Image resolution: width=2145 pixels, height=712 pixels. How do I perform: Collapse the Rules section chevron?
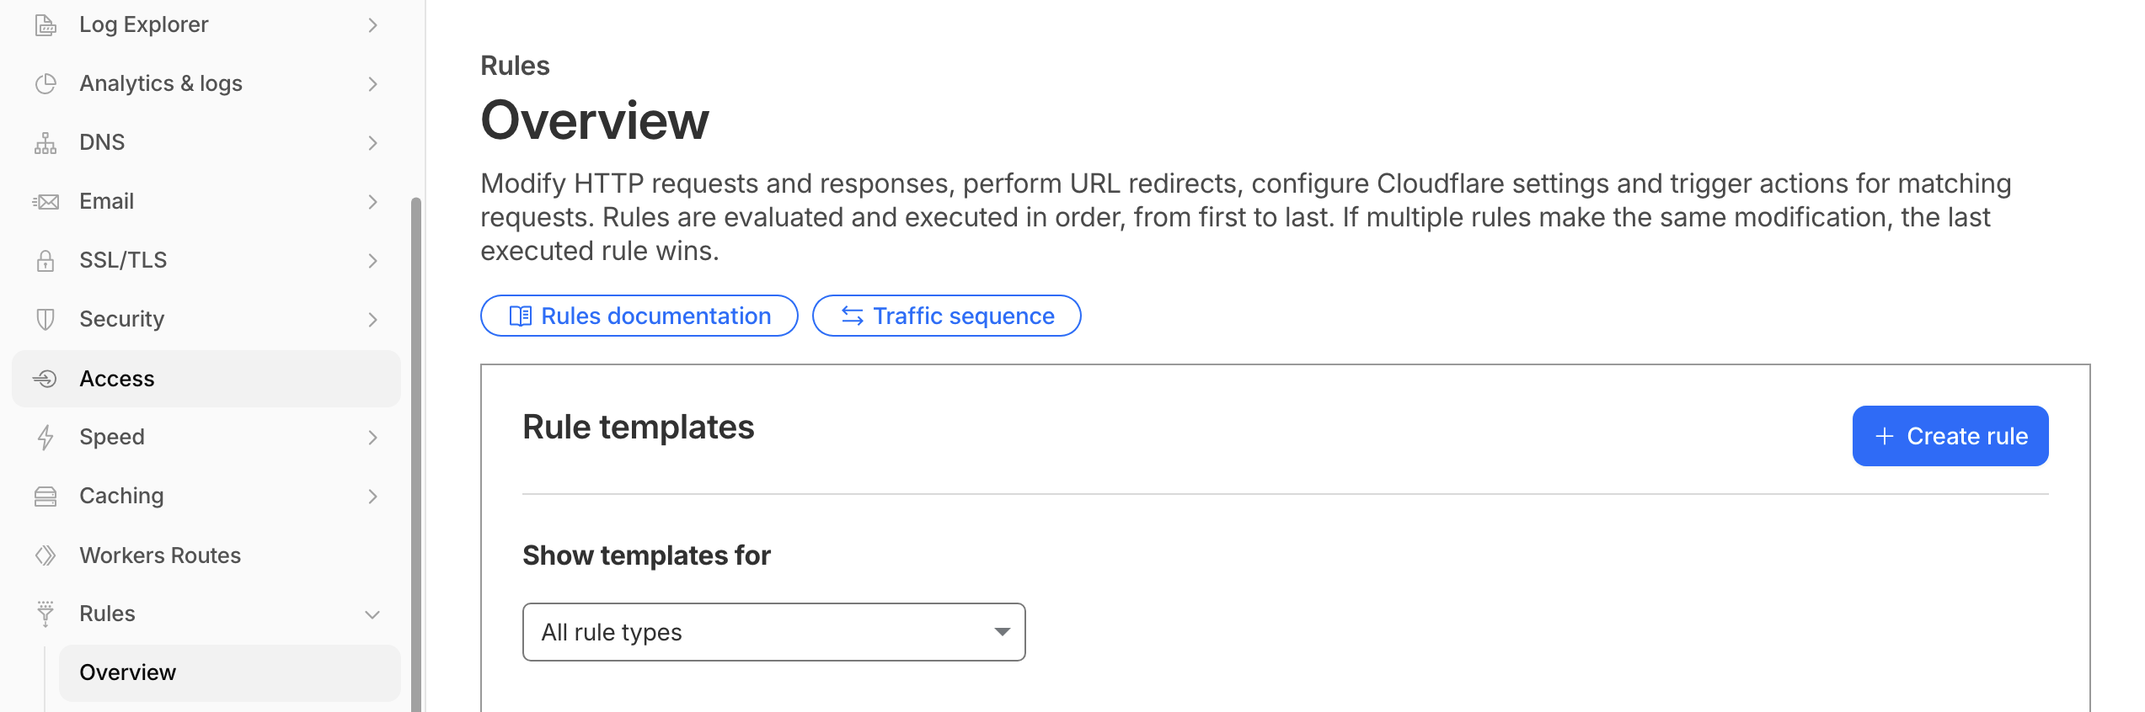point(372,614)
